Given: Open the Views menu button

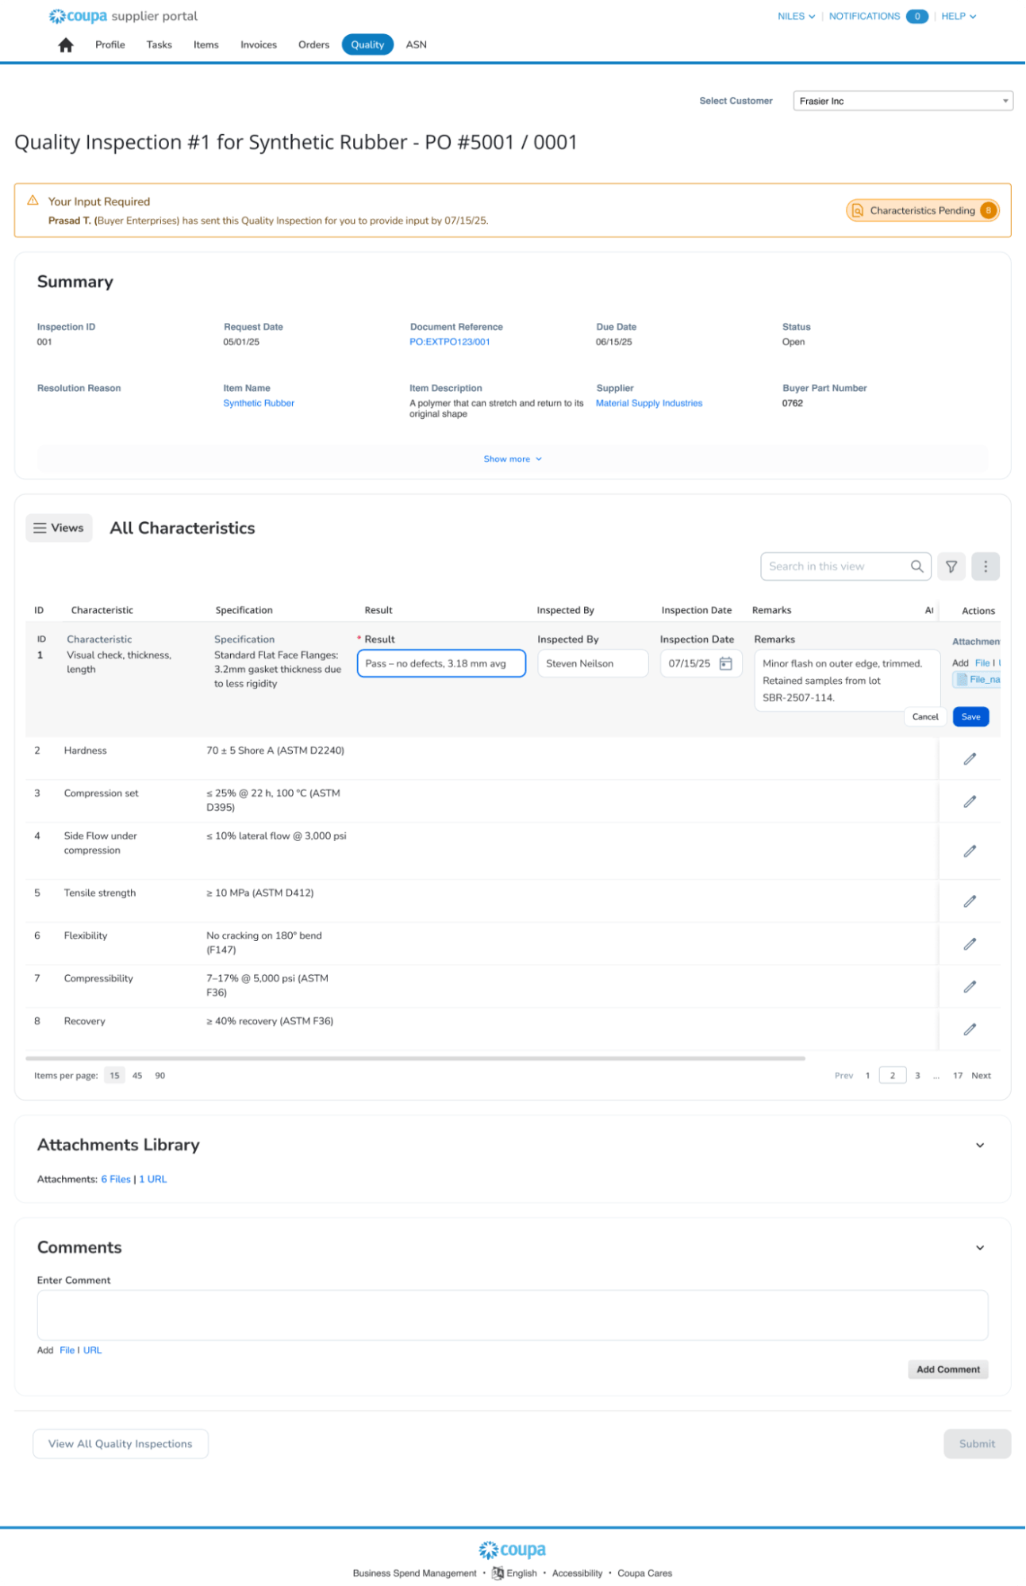Looking at the screenshot, I should pyautogui.click(x=59, y=528).
